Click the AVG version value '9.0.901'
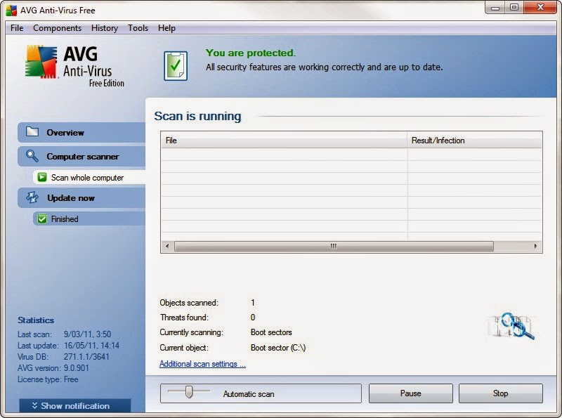 click(x=77, y=368)
